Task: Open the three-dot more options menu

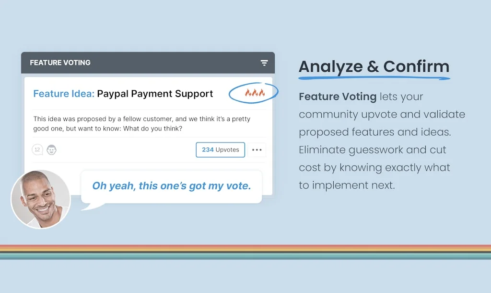Action: (x=257, y=150)
